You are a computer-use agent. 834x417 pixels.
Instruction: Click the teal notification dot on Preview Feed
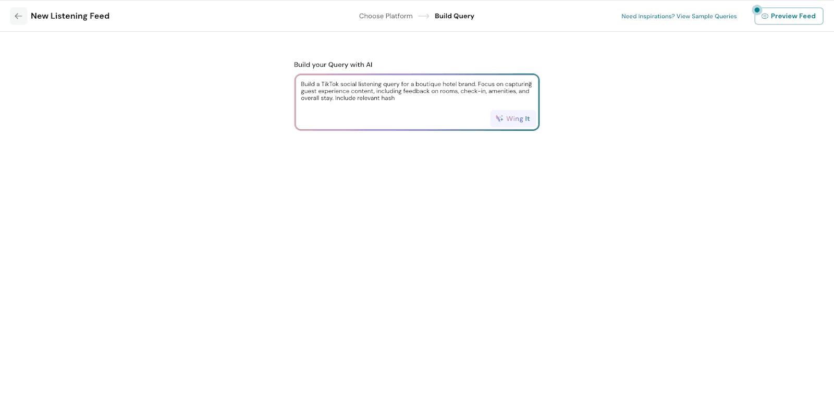[x=757, y=10]
